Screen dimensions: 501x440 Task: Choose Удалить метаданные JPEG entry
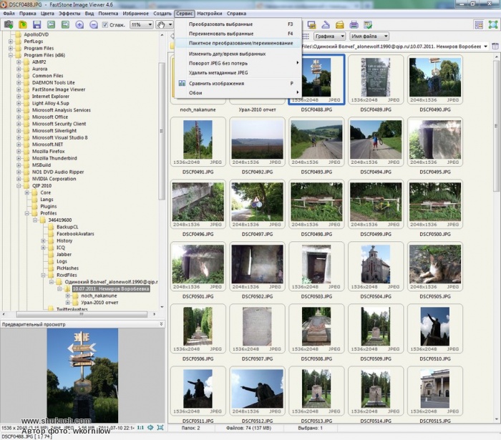click(238, 72)
